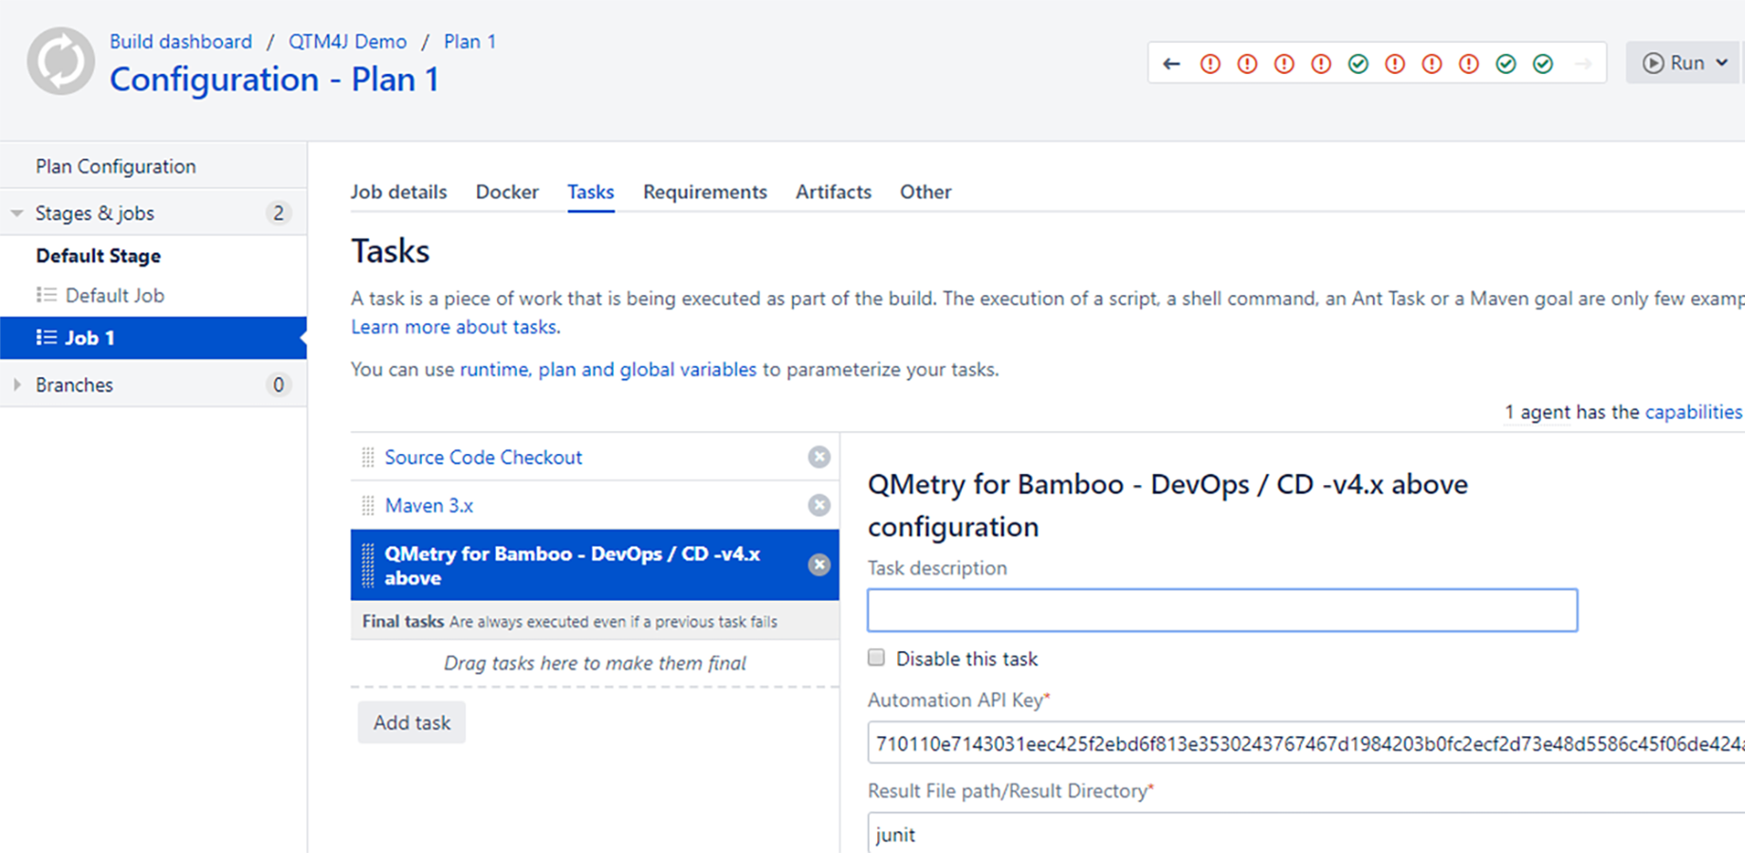The image size is (1745, 853).
Task: Select Job 1 in sidebar
Action: [154, 337]
